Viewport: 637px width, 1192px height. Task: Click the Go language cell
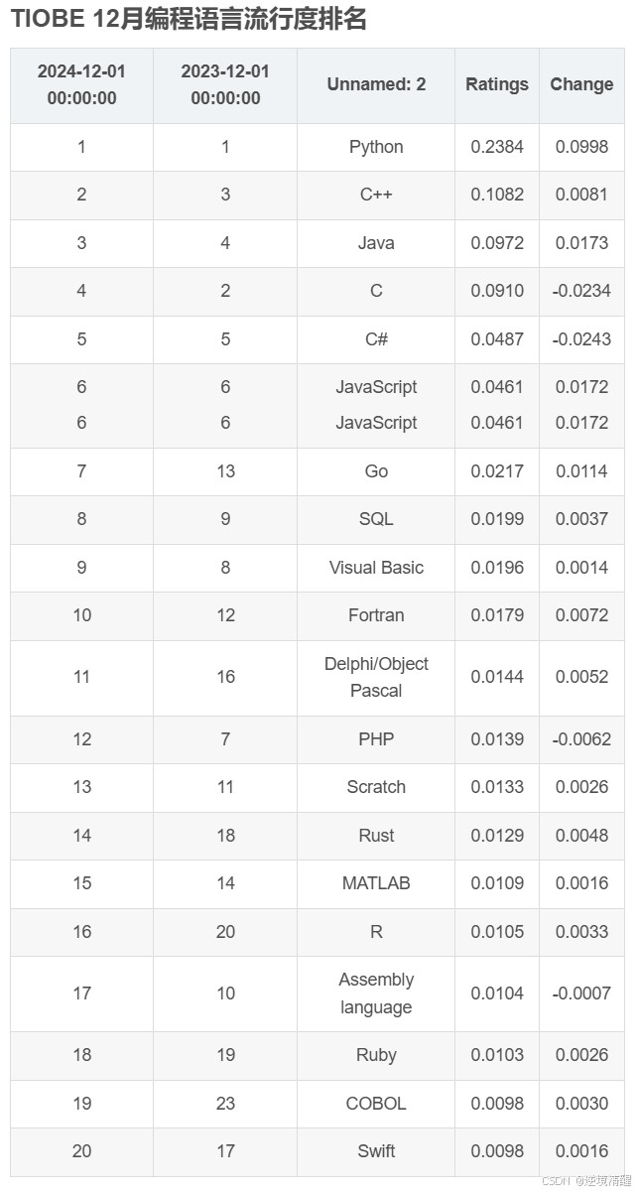click(x=376, y=471)
